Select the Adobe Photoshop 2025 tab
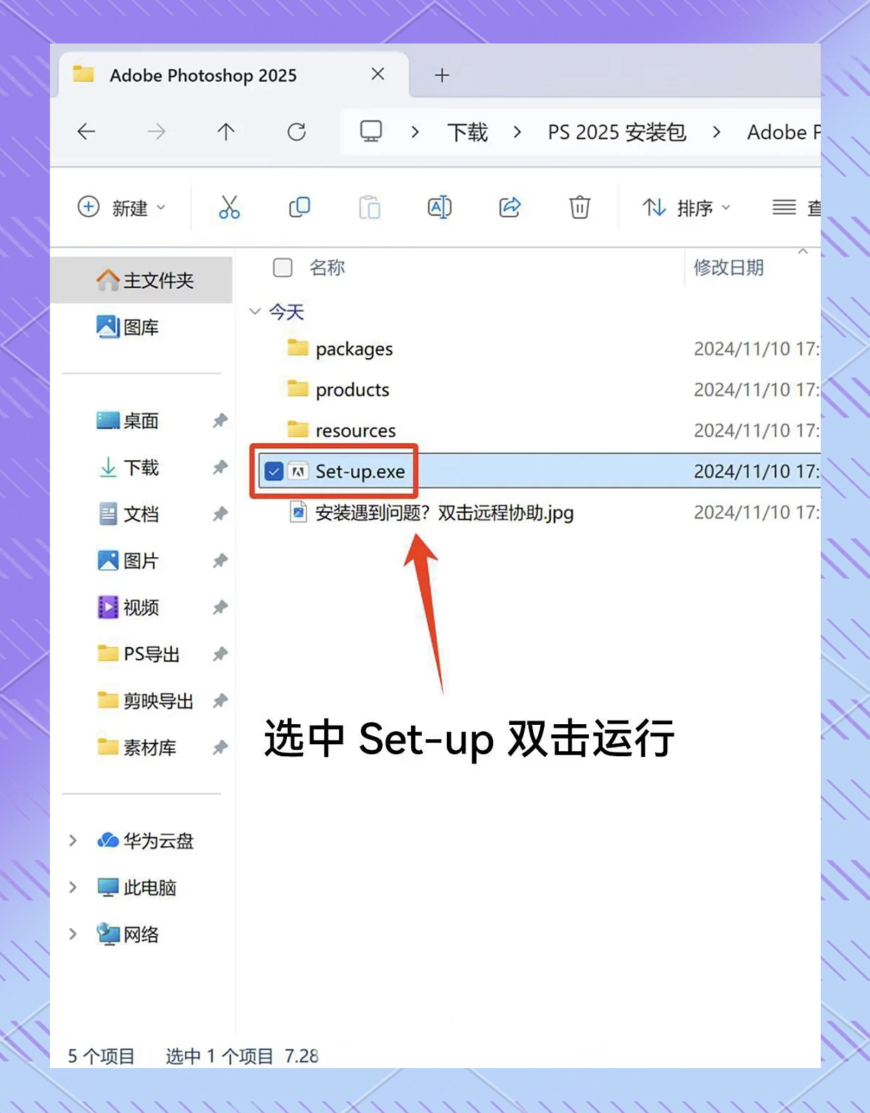This screenshot has width=870, height=1113. pos(233,74)
